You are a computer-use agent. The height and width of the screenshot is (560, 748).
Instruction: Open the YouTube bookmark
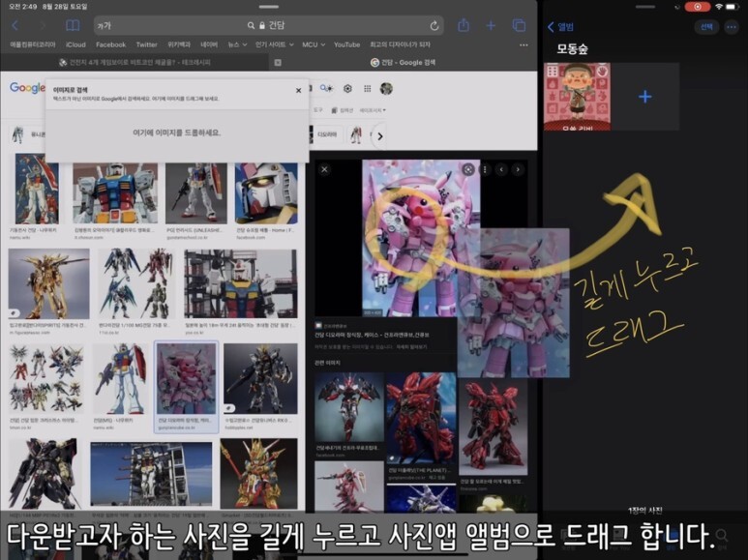346,44
